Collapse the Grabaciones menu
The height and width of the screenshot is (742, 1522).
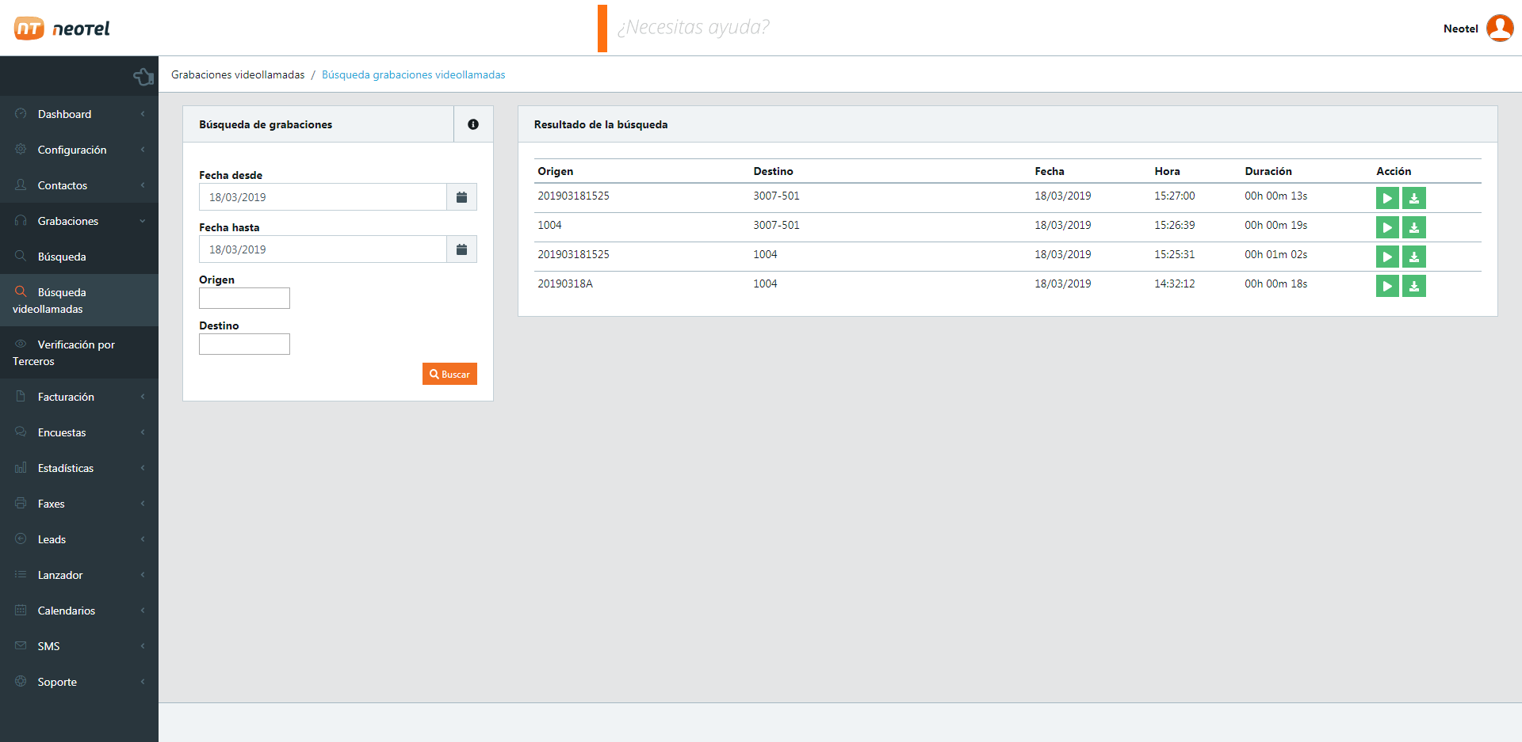point(79,221)
